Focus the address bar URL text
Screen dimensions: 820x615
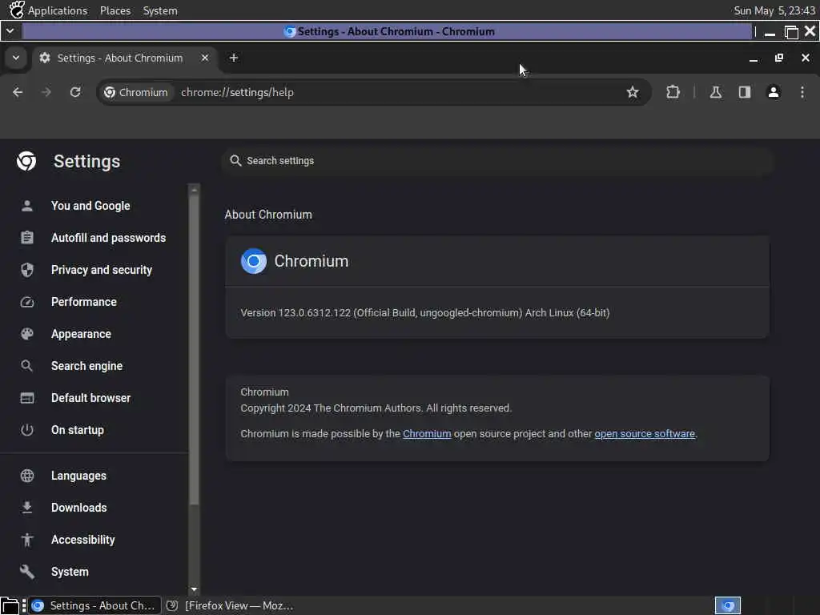point(237,93)
